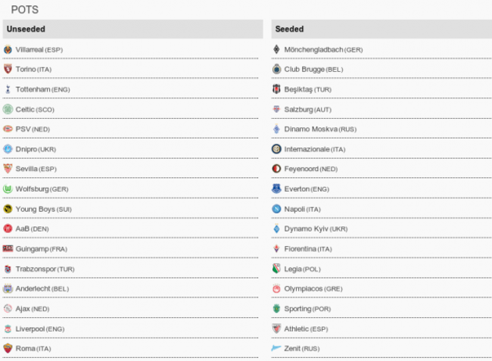Open the Dynamo Kyiv (UKR) team link
492x361 pixels.
click(x=316, y=229)
